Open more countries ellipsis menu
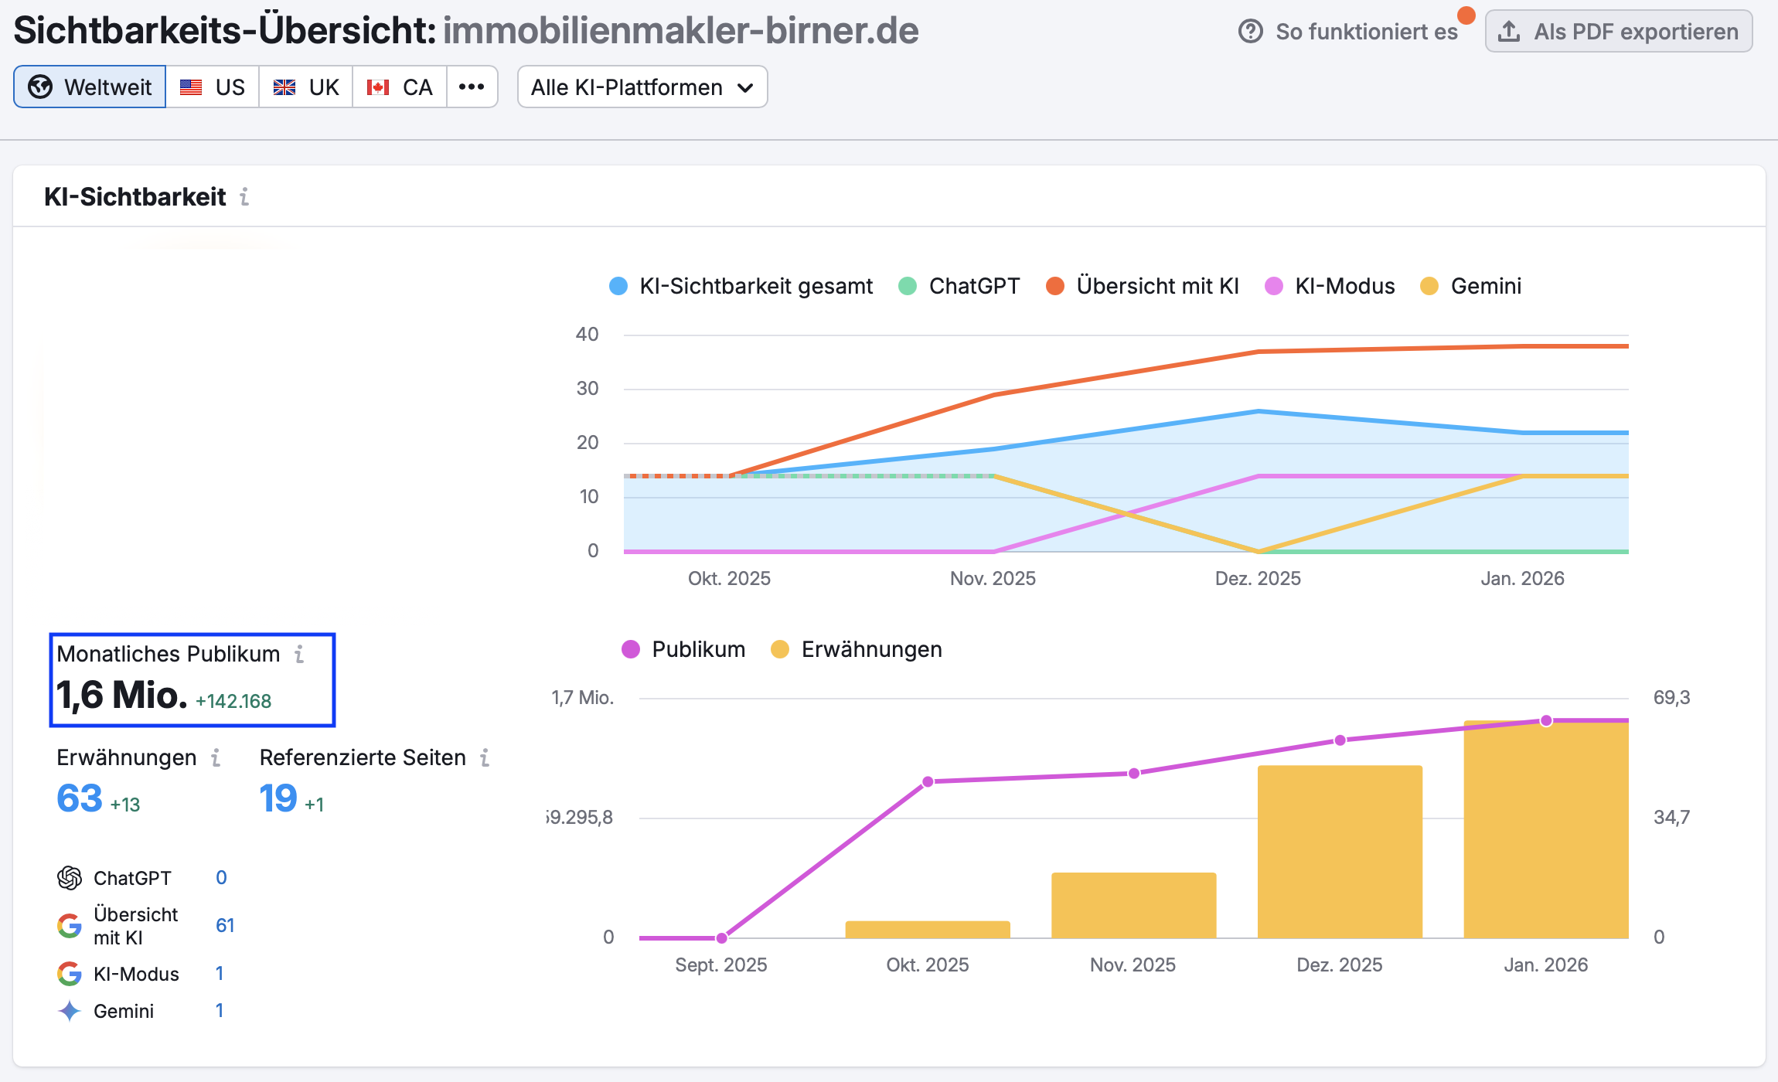 pos(472,87)
